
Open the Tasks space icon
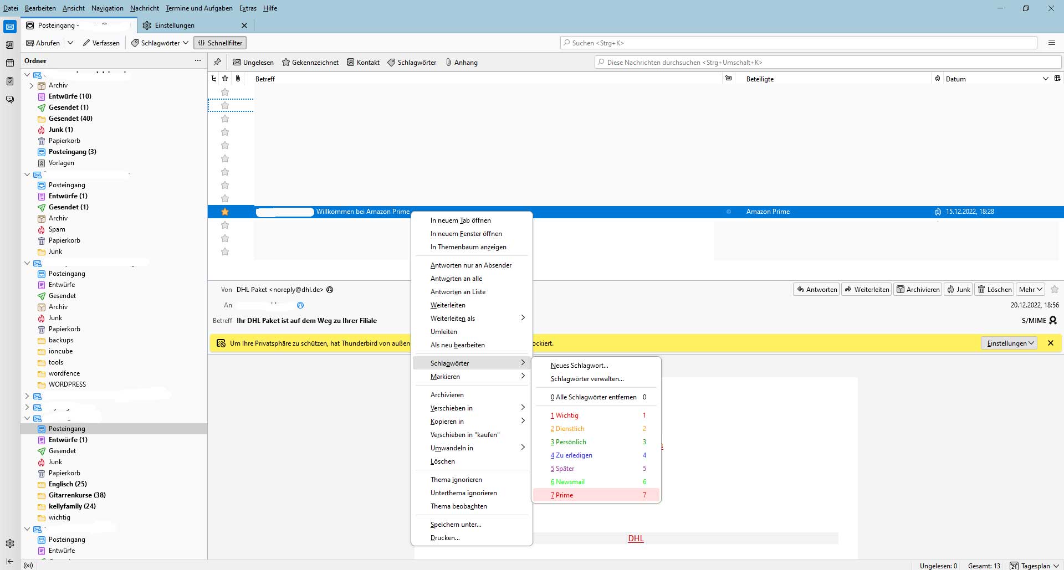click(x=10, y=81)
